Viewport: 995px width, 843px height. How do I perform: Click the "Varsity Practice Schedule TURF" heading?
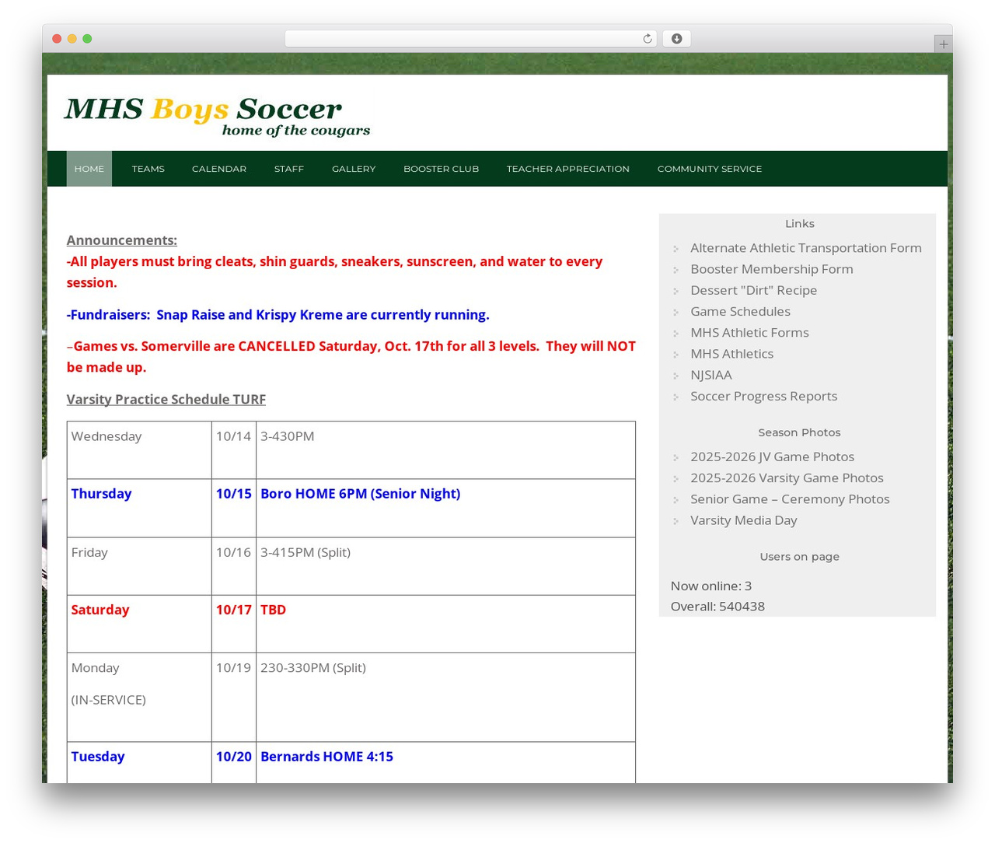coord(166,399)
